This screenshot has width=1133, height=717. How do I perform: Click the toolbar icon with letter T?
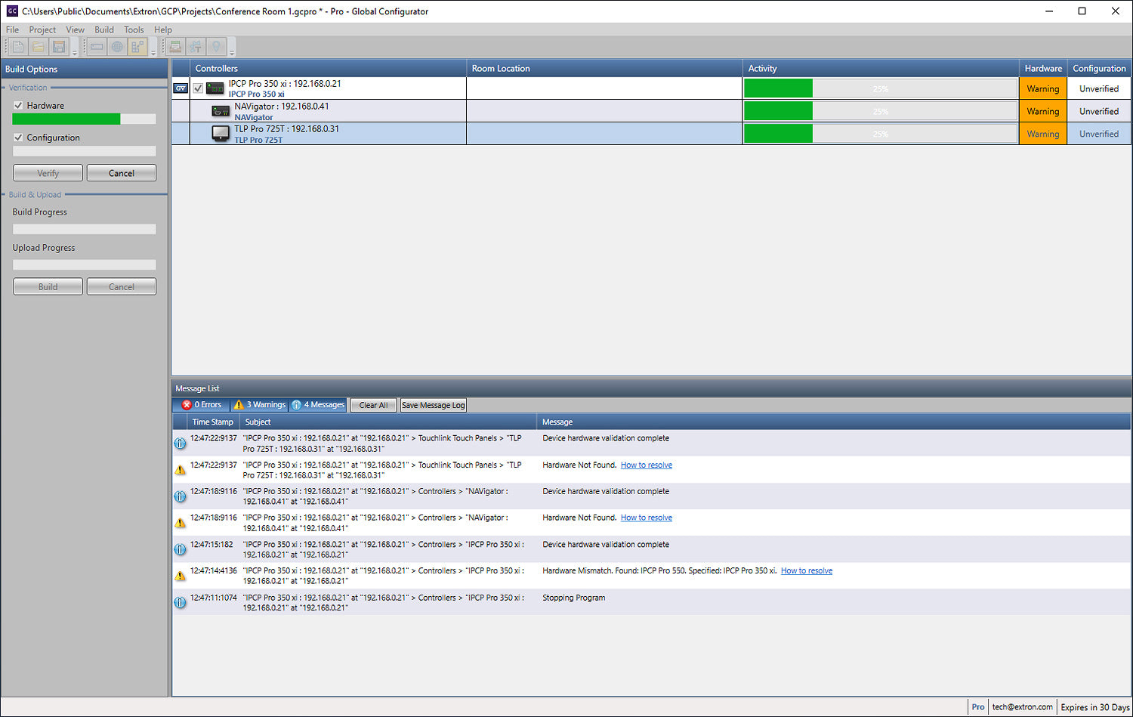pos(196,47)
